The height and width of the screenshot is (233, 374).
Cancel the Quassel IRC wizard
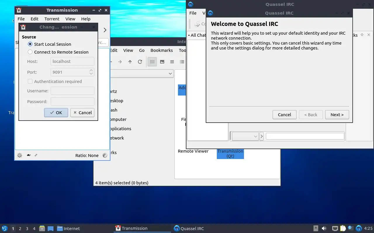pos(284,115)
